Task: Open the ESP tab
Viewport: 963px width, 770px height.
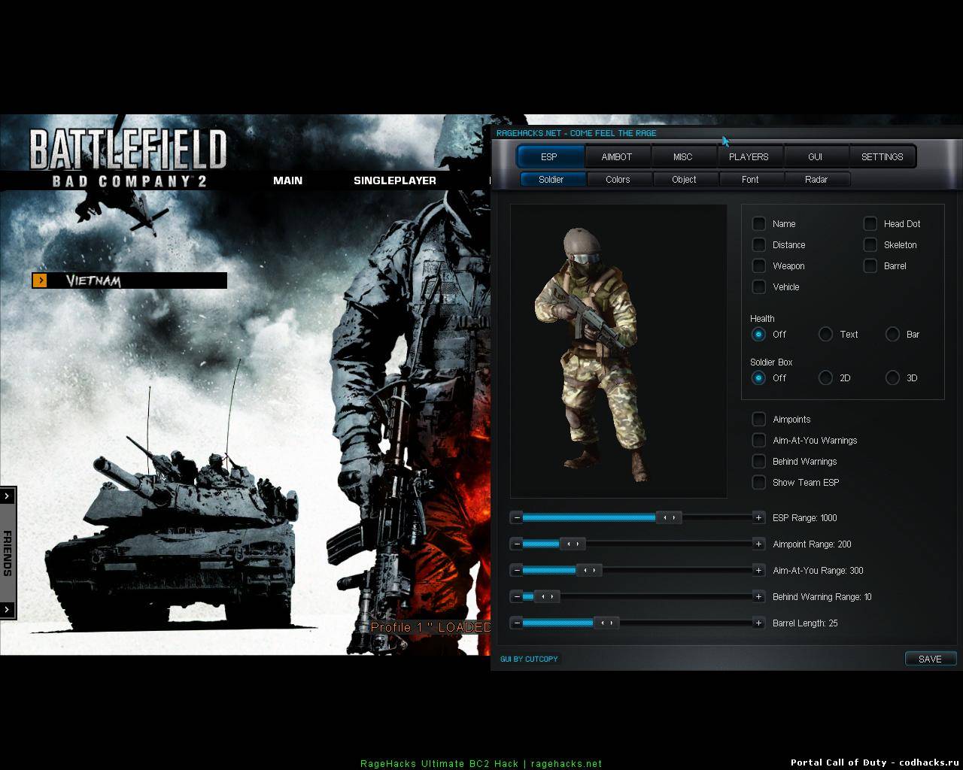Action: pos(549,156)
